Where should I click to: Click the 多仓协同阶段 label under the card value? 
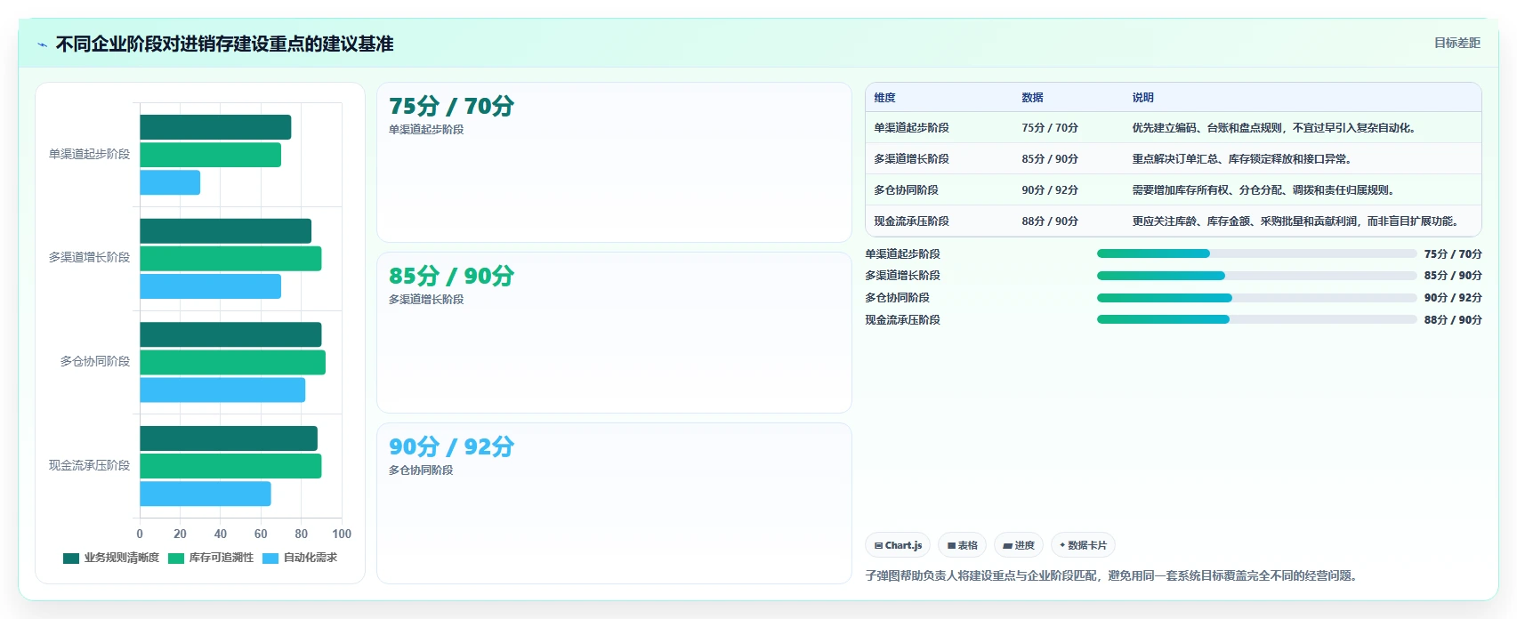click(421, 470)
